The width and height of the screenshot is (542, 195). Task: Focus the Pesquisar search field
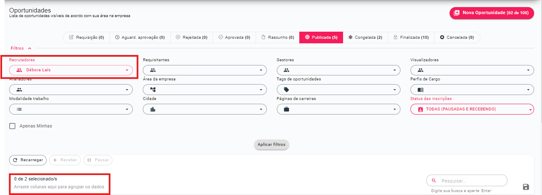coord(470,181)
